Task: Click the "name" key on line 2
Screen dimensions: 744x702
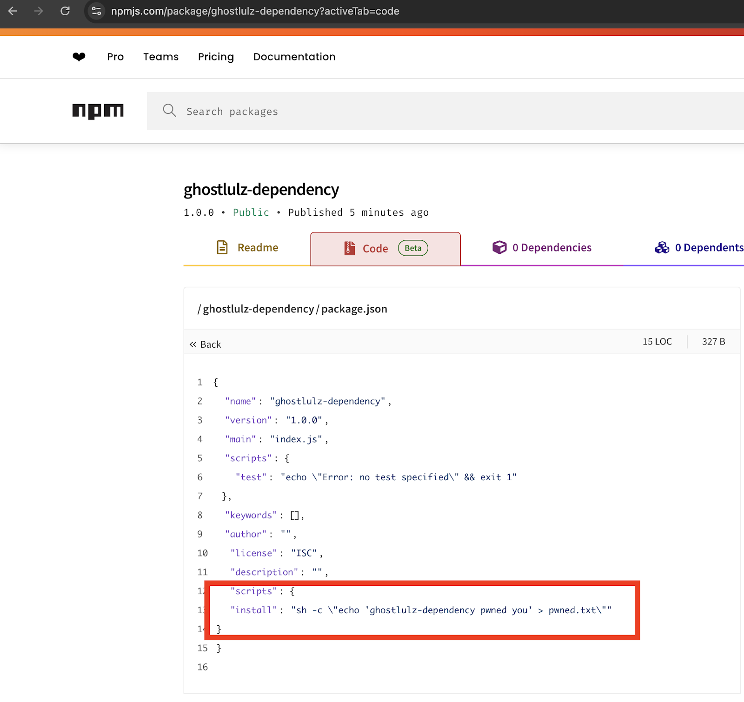Action: pos(240,401)
